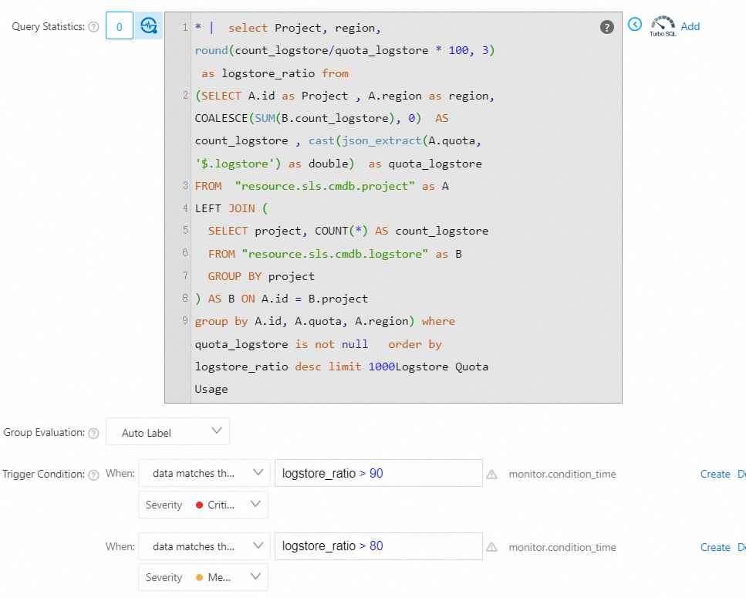
Task: Click Create in the logstore_ratio > 90 row
Action: pyautogui.click(x=715, y=474)
